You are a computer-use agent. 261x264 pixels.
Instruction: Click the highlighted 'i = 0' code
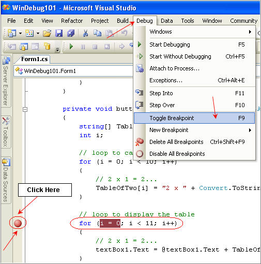[110, 223]
